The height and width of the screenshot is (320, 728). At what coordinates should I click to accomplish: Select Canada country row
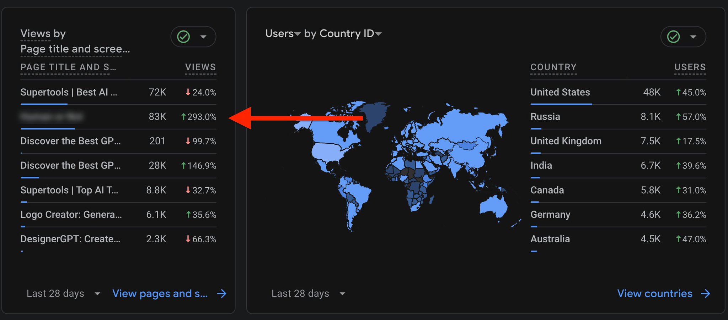[x=618, y=191]
